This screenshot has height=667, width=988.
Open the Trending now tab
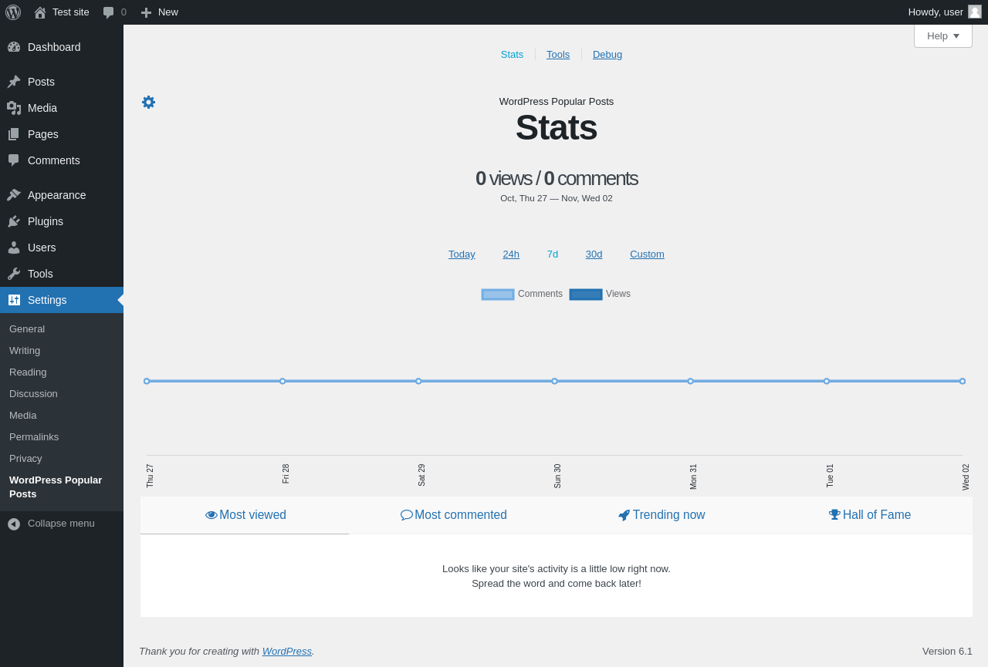coord(661,515)
